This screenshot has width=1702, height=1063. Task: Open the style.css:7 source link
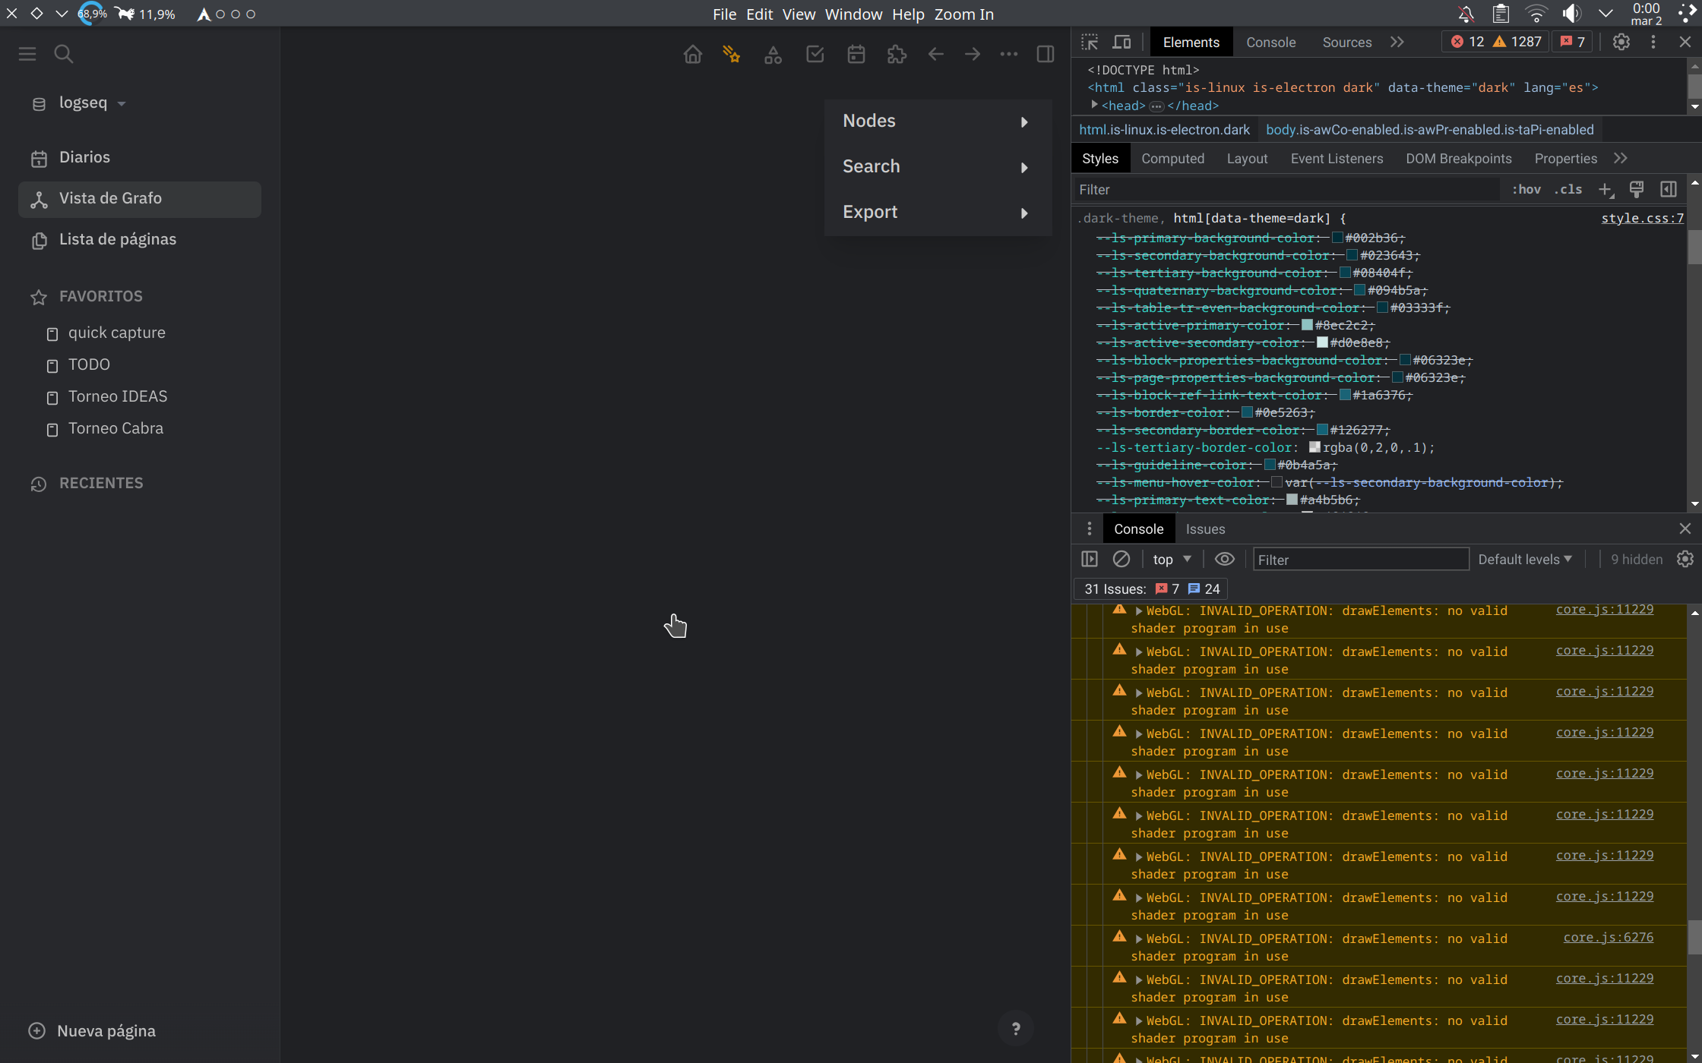(1642, 219)
